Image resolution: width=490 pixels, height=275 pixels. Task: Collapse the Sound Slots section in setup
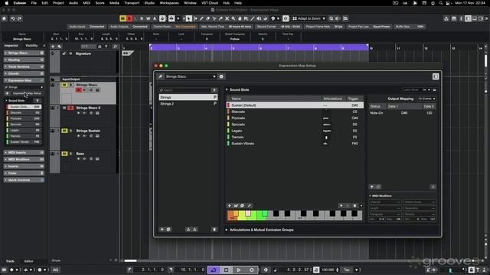(x=227, y=90)
